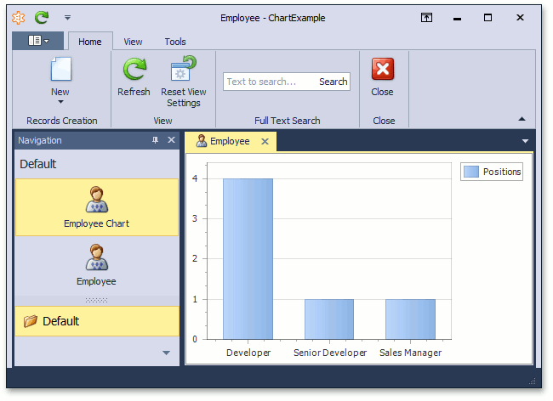The width and height of the screenshot is (553, 401).
Task: Collapse the ribbon with the up arrow
Action: [x=522, y=119]
